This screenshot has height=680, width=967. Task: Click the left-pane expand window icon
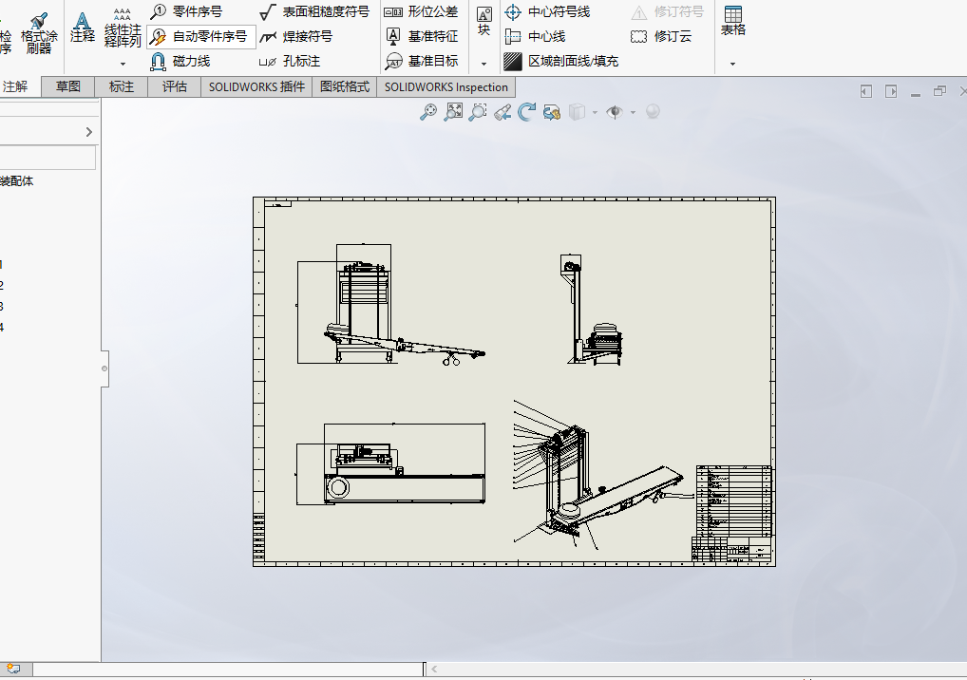[866, 91]
